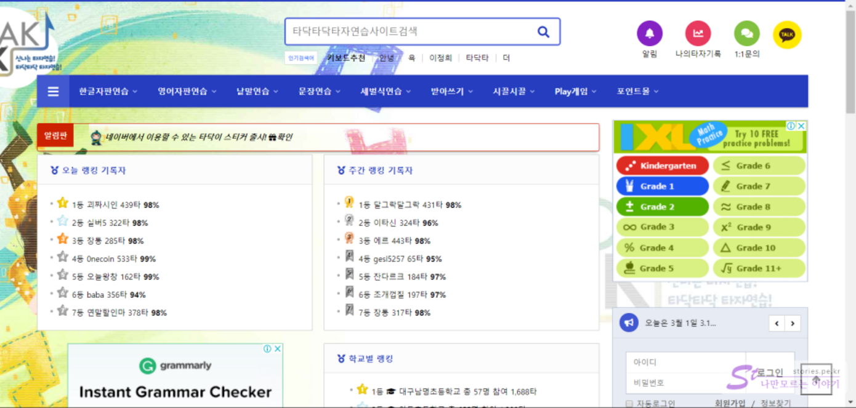Open the 받아쓰기 menu item

click(451, 92)
